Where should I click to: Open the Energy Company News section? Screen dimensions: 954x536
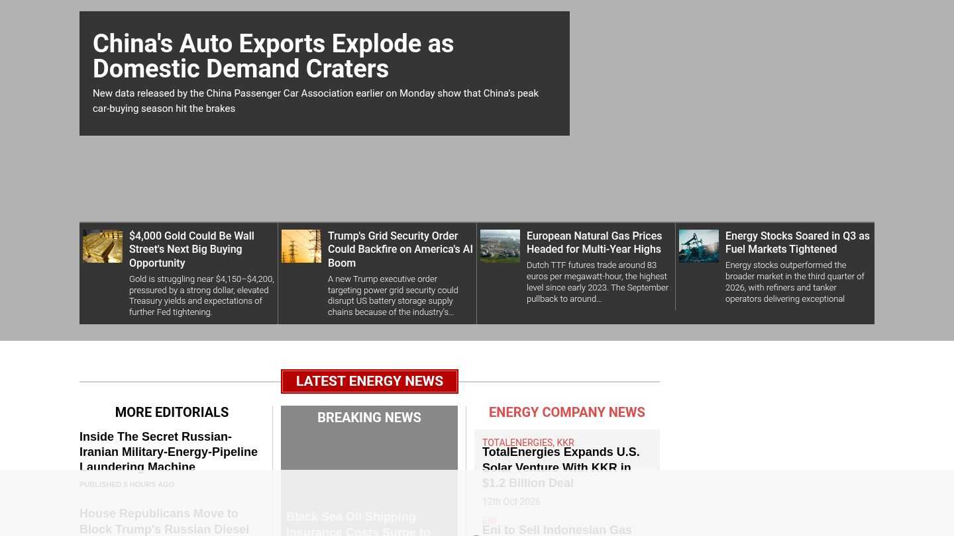(567, 412)
